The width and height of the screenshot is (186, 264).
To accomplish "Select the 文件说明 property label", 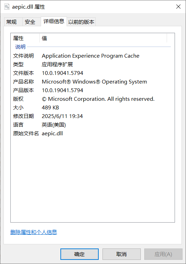I will point(23,56).
